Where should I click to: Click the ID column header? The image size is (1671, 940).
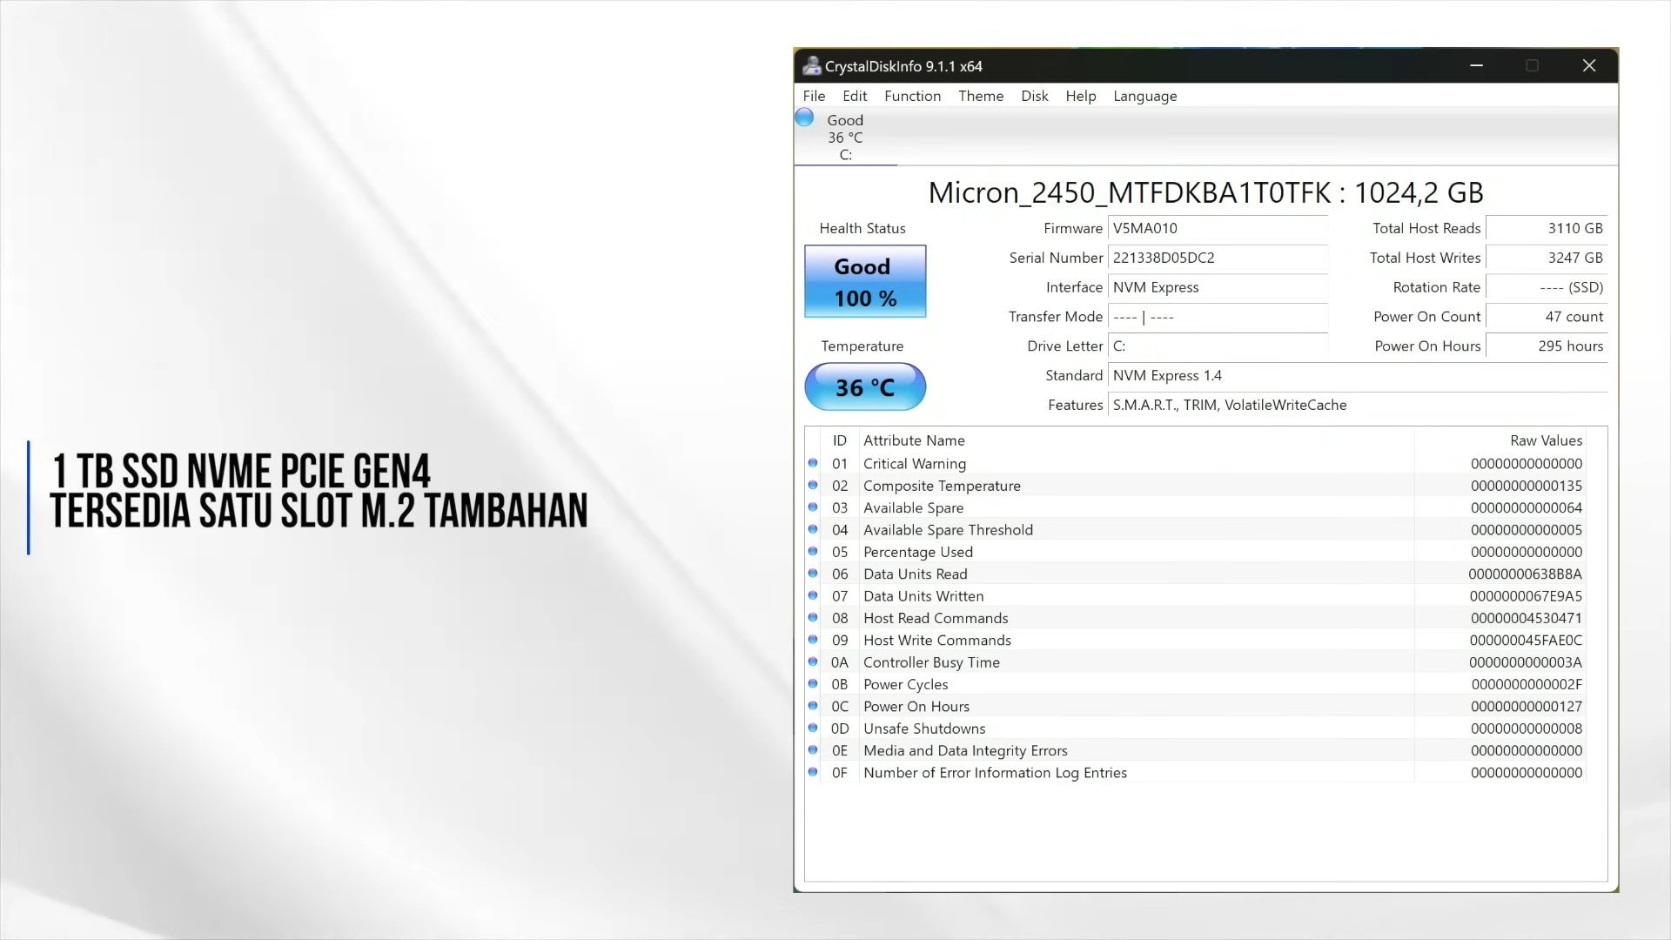click(x=839, y=440)
